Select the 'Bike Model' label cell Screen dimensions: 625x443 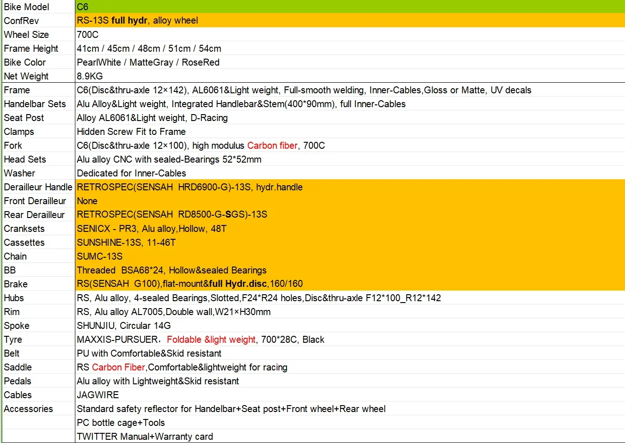(38, 6)
